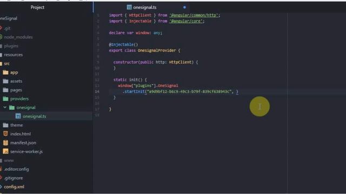Select the src folder

(x=6, y=64)
